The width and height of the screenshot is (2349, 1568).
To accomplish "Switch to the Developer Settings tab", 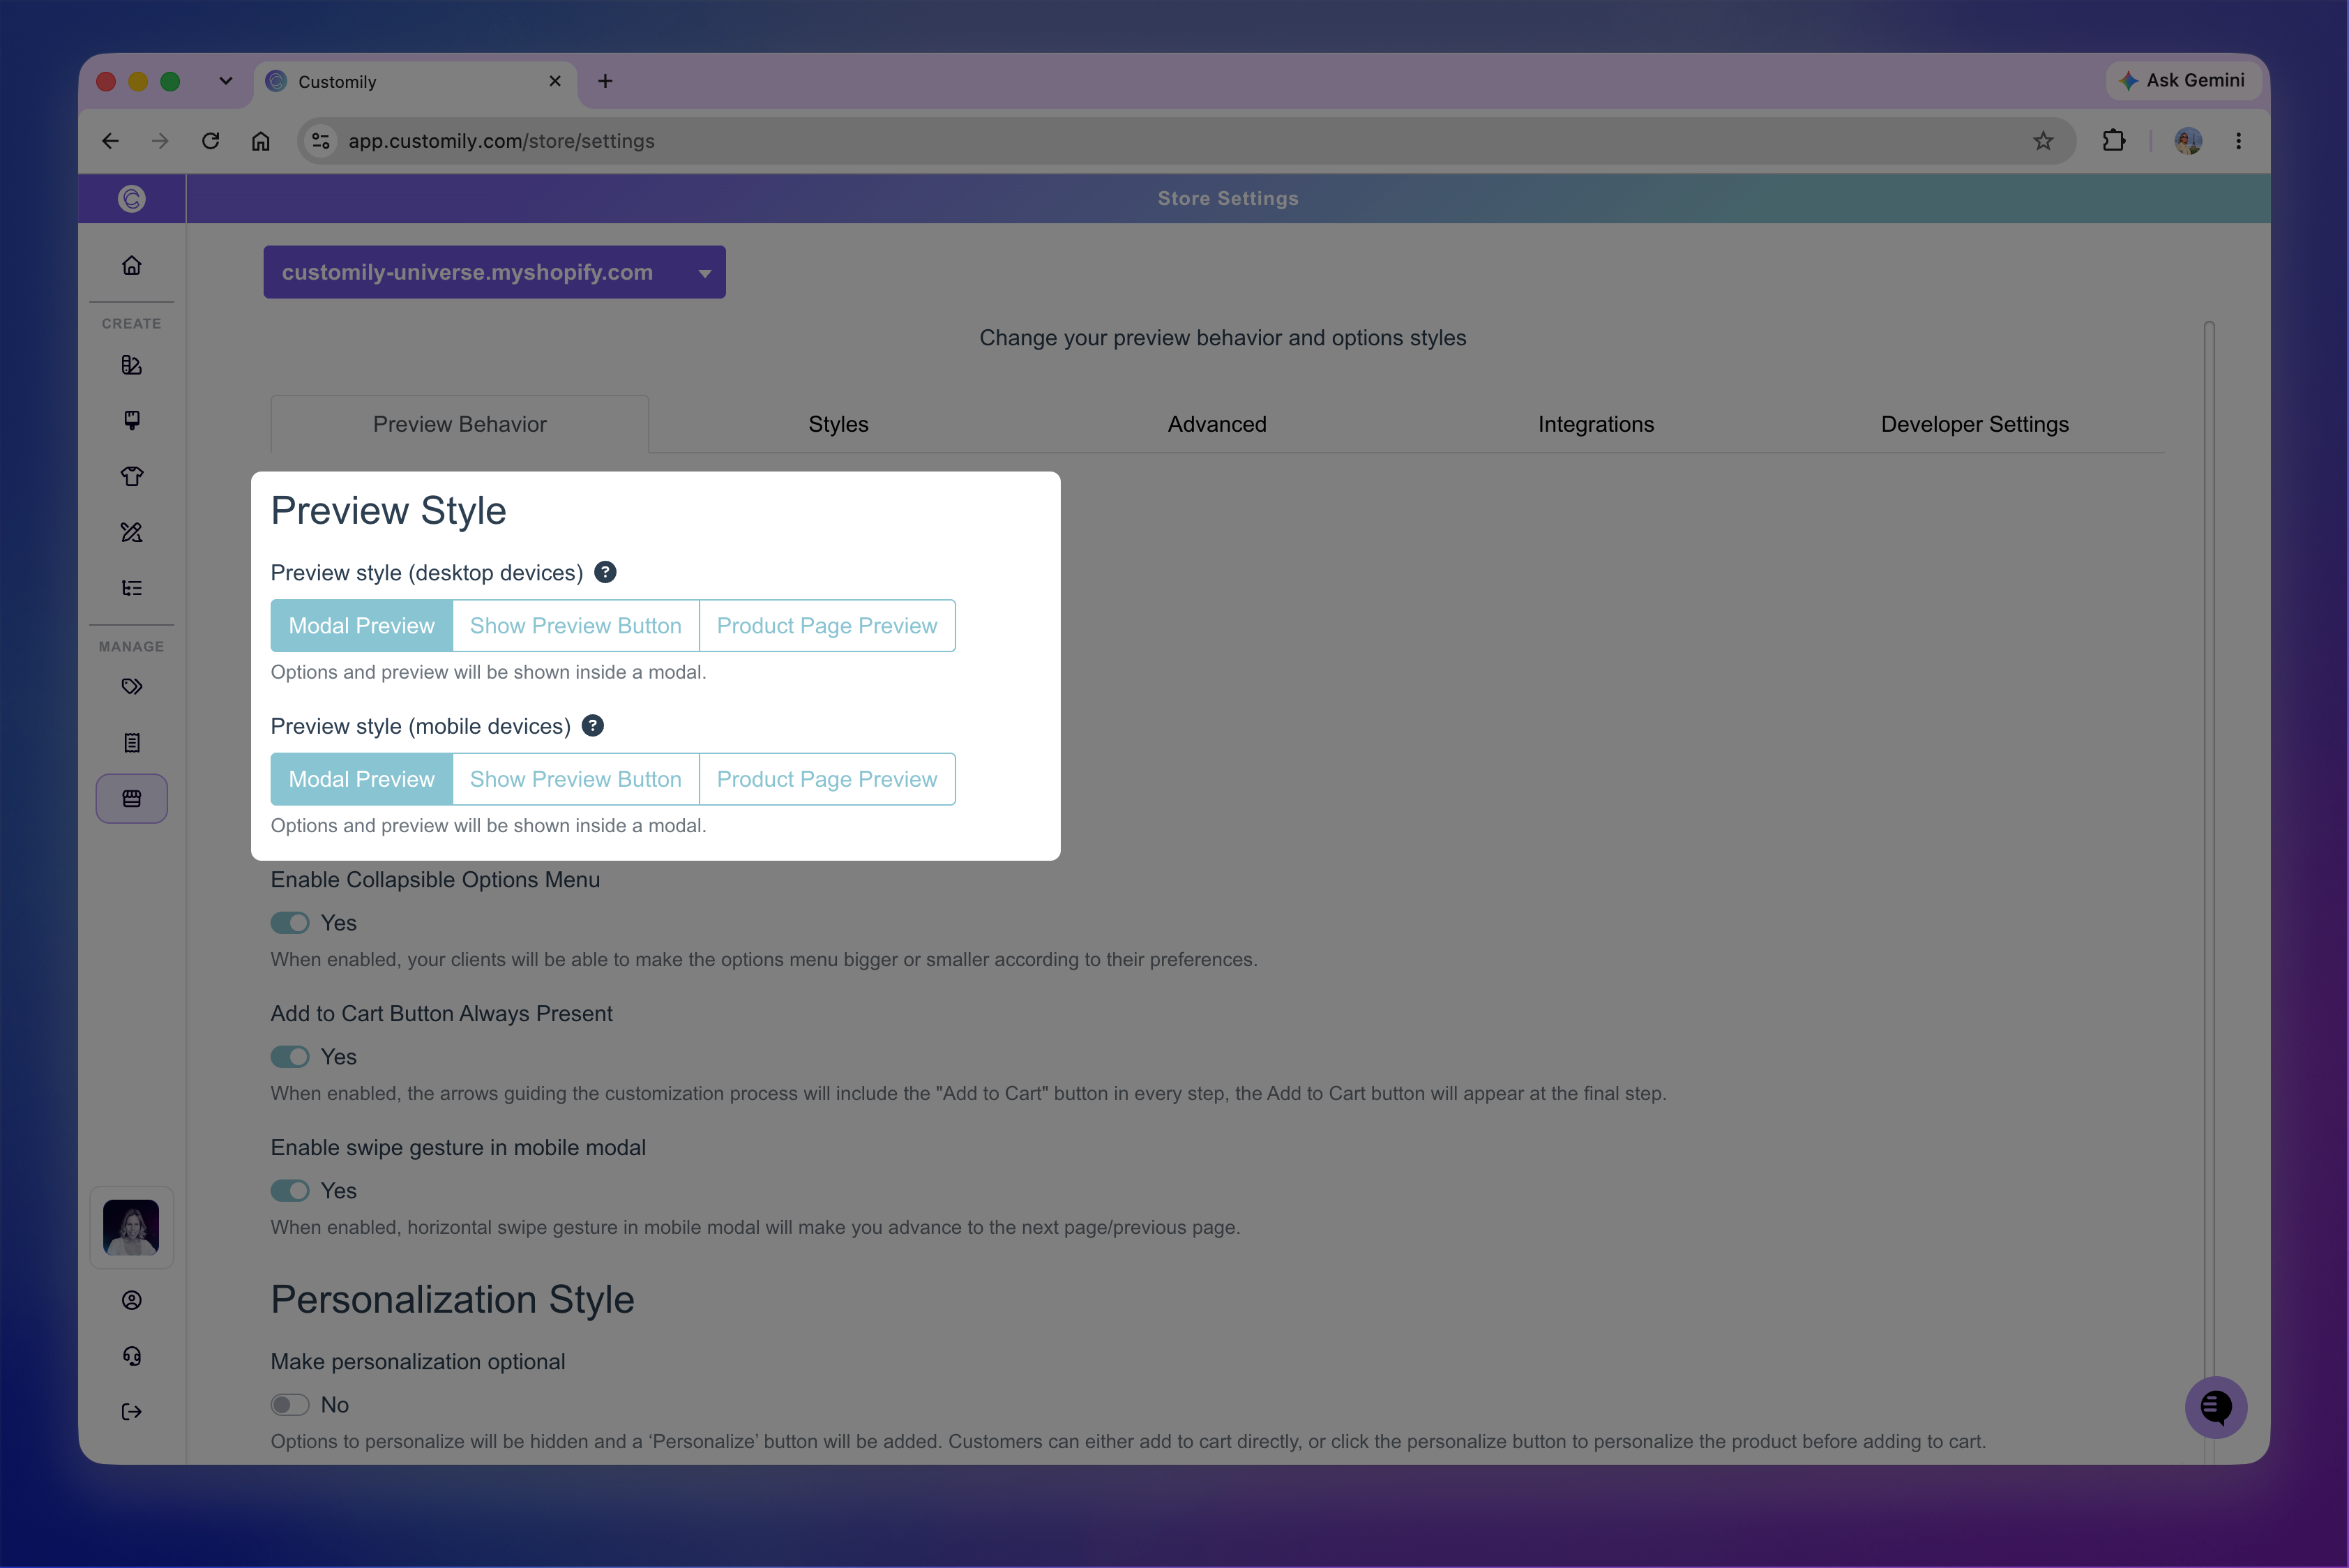I will click(x=1974, y=424).
